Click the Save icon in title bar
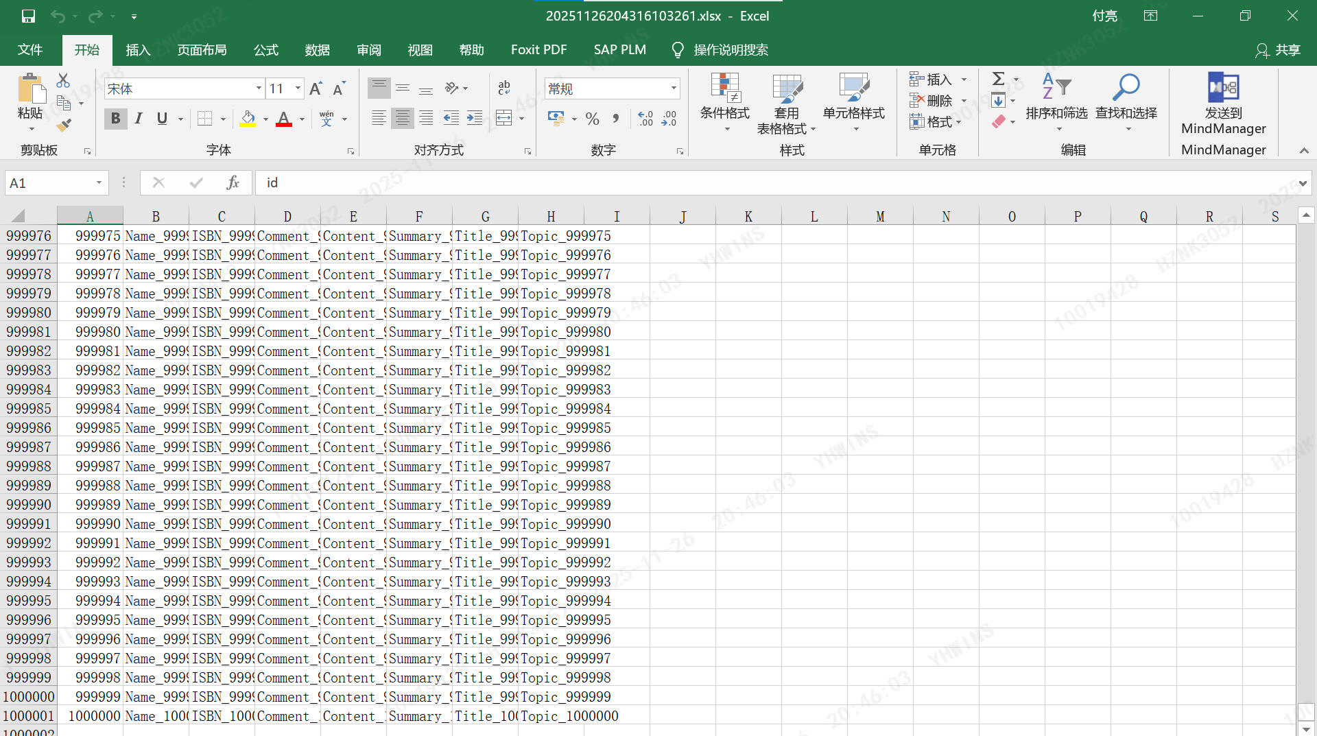This screenshot has width=1317, height=736. point(28,16)
